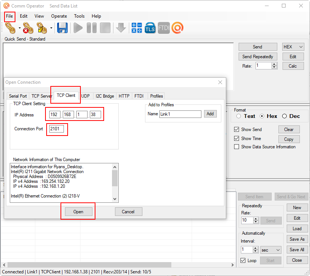
Task: Click the Calc button
Action: 293,66
